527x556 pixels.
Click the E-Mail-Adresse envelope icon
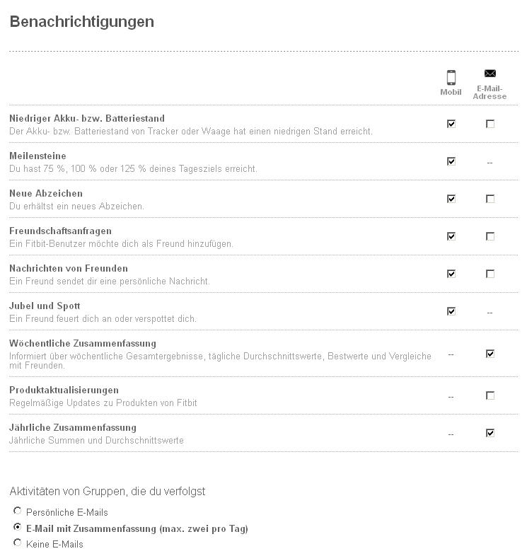[490, 74]
